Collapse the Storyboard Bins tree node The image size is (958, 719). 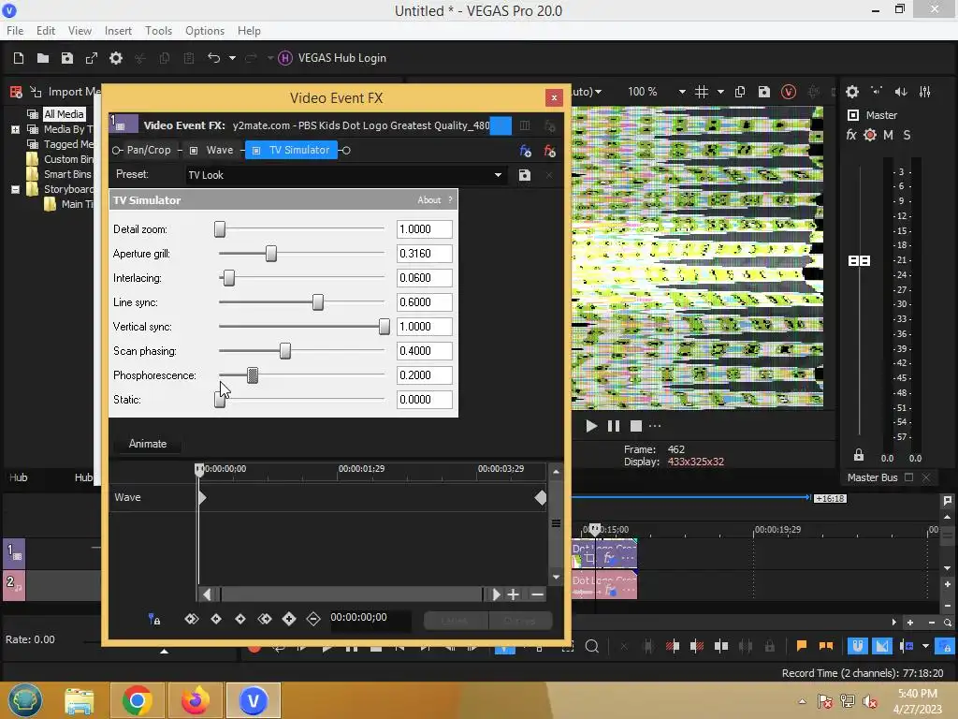click(x=15, y=189)
